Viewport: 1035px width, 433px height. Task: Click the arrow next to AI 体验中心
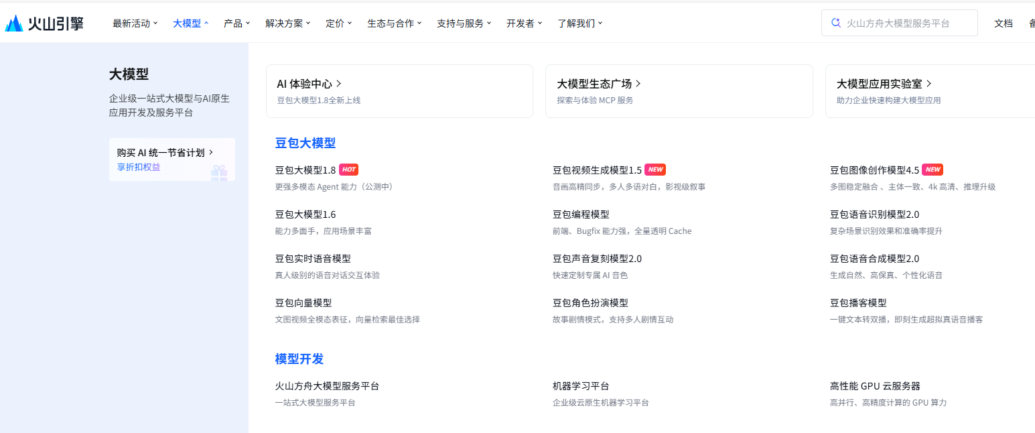(x=339, y=84)
